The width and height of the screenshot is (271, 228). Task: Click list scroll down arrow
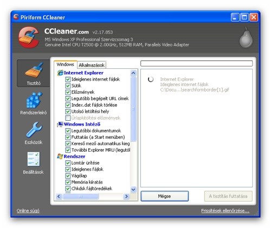point(133,190)
